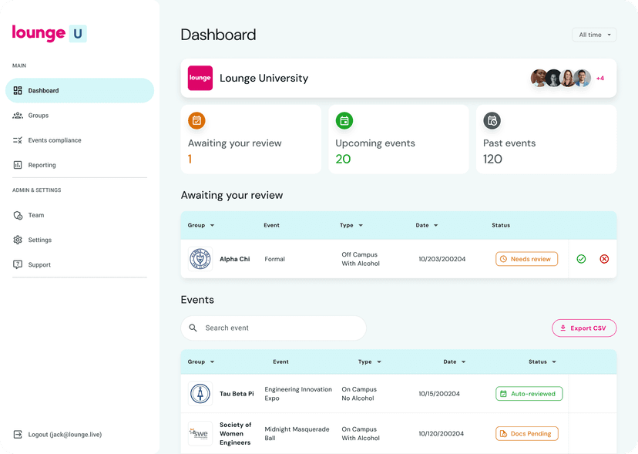This screenshot has width=638, height=454.
Task: Go to Events compliance page
Action: (54, 140)
